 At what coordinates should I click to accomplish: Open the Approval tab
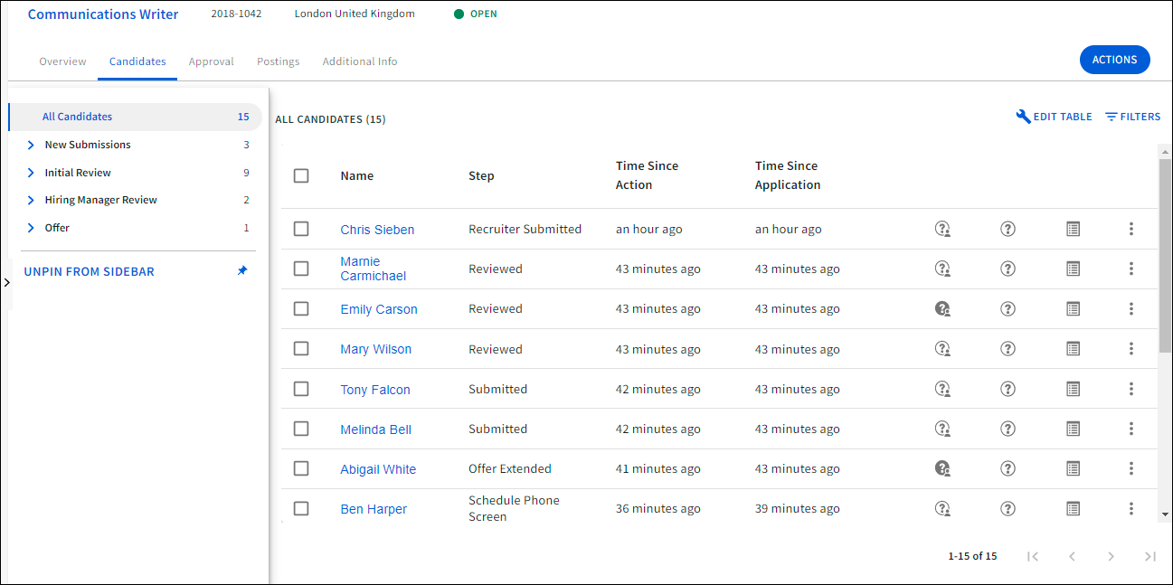(x=211, y=61)
